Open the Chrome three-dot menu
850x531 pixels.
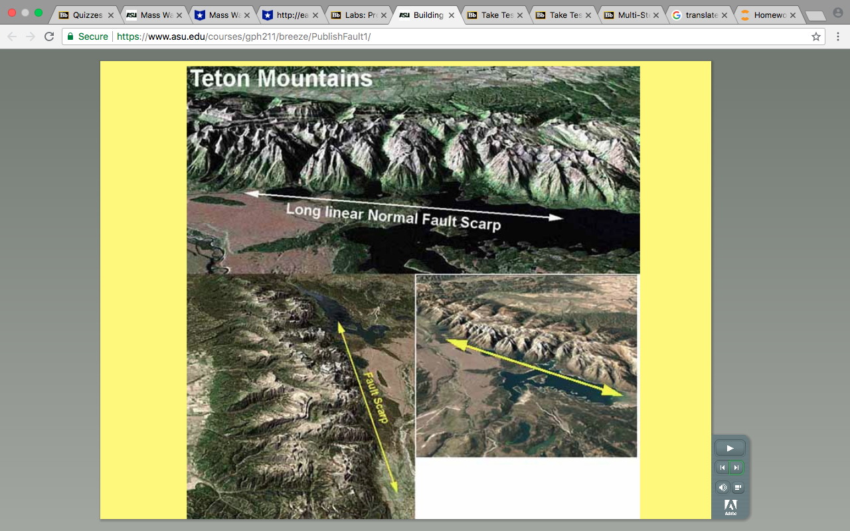point(837,37)
